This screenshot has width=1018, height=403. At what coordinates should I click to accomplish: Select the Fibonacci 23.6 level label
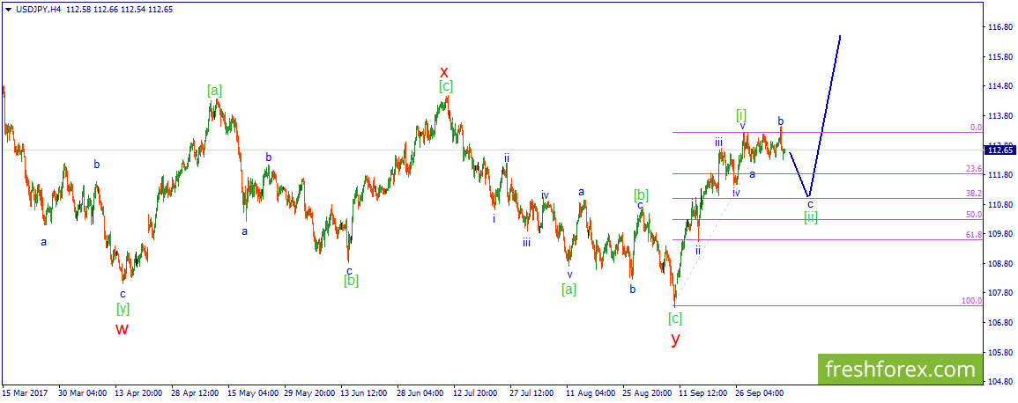pyautogui.click(x=974, y=168)
